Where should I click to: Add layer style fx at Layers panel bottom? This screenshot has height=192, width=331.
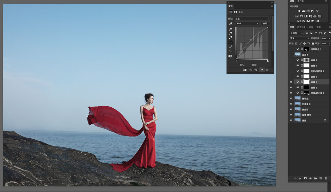click(x=300, y=178)
